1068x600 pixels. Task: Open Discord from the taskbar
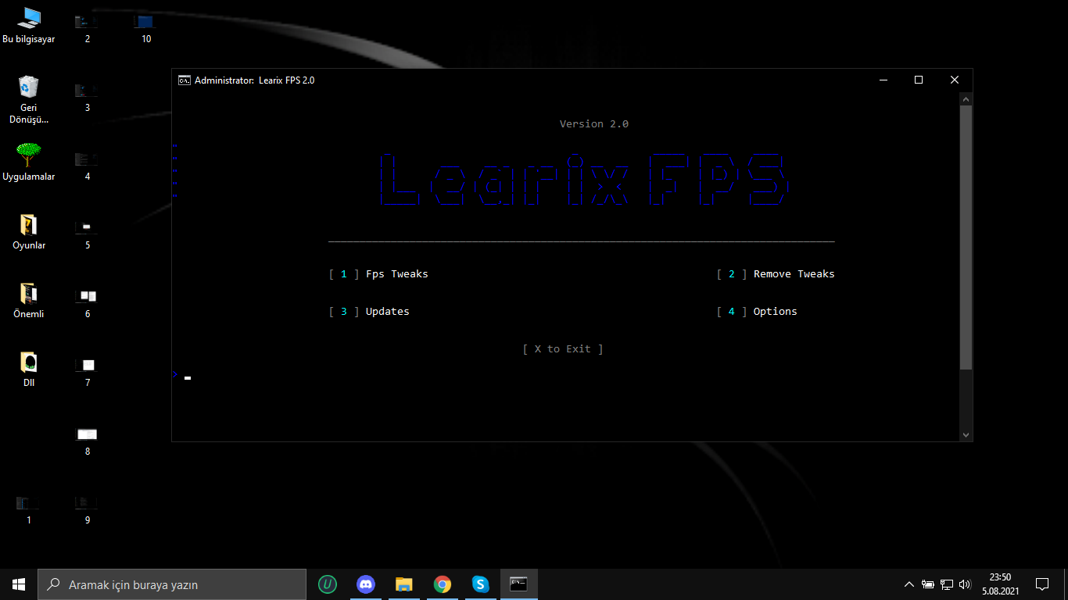coord(365,584)
